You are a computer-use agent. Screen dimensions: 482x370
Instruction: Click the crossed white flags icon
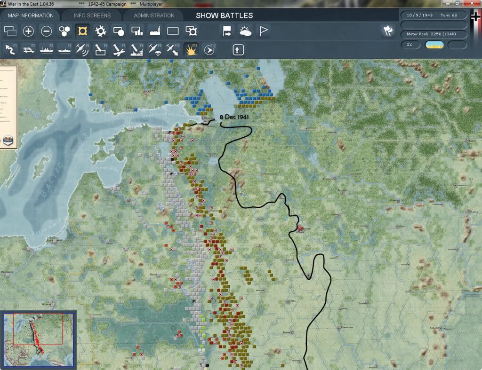(x=388, y=31)
